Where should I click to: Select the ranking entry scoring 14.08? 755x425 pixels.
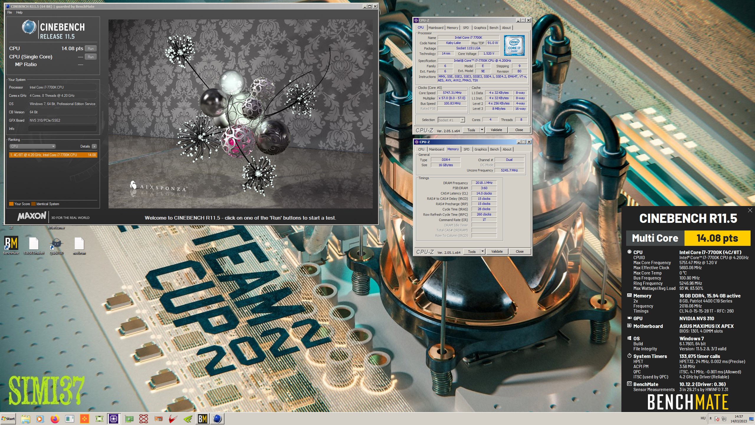tap(53, 155)
